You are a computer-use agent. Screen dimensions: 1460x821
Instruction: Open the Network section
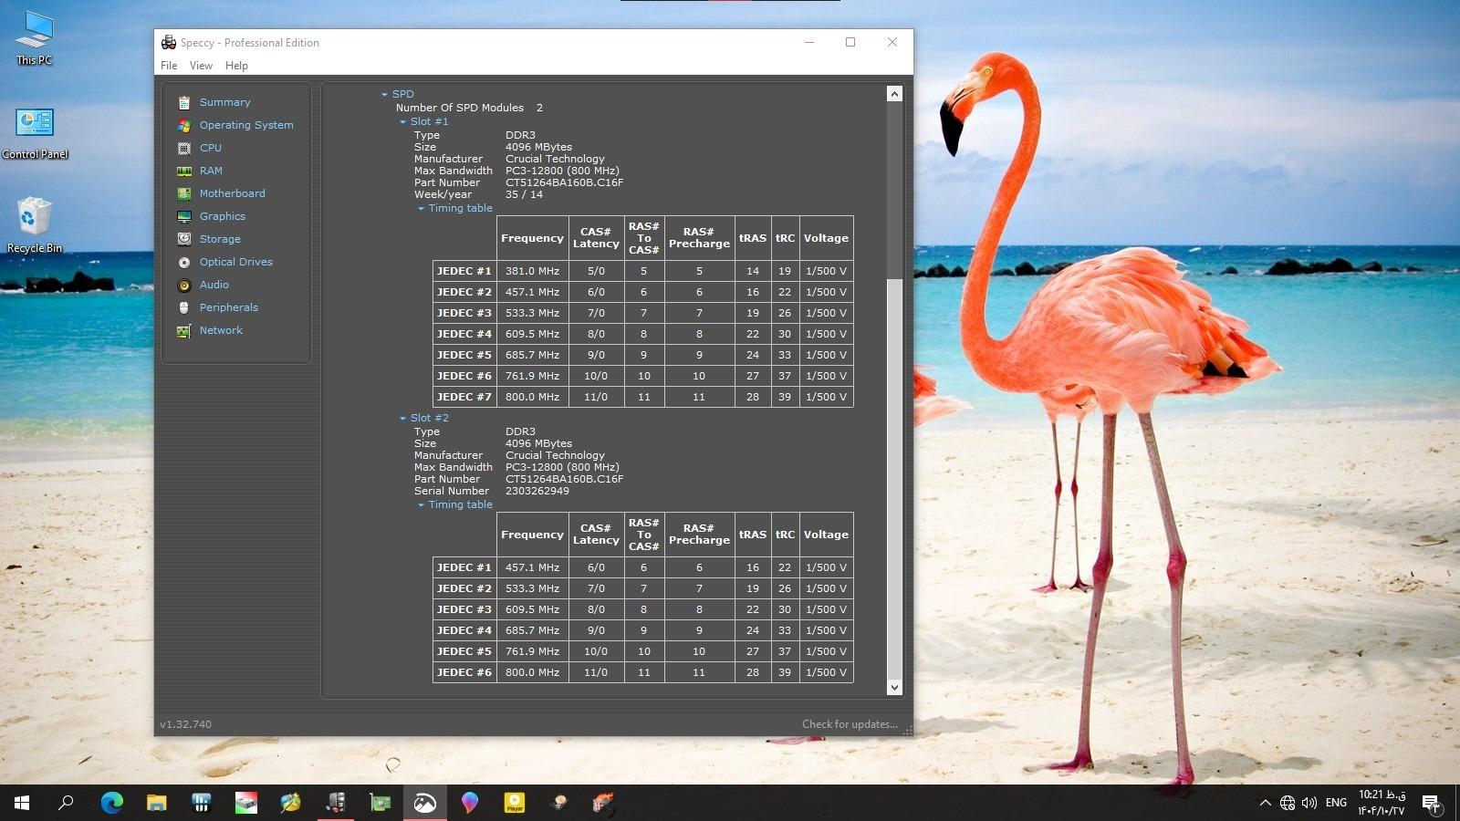(221, 330)
